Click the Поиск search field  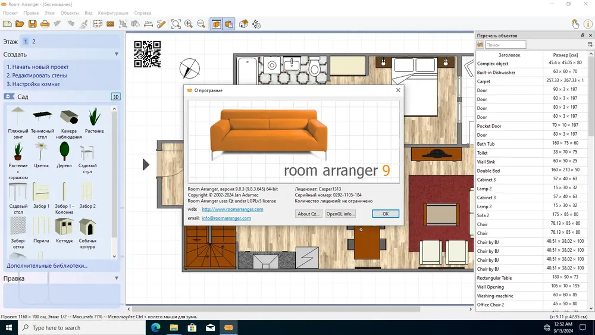coord(505,45)
